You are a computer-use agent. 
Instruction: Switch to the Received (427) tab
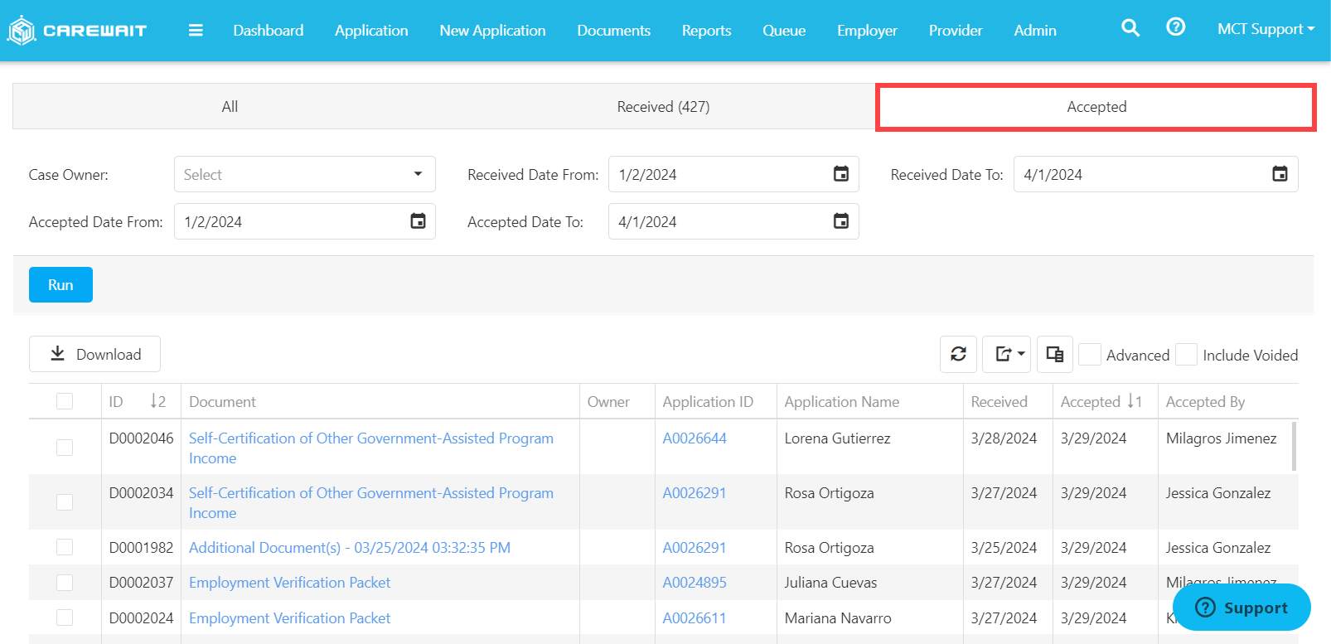(x=663, y=107)
